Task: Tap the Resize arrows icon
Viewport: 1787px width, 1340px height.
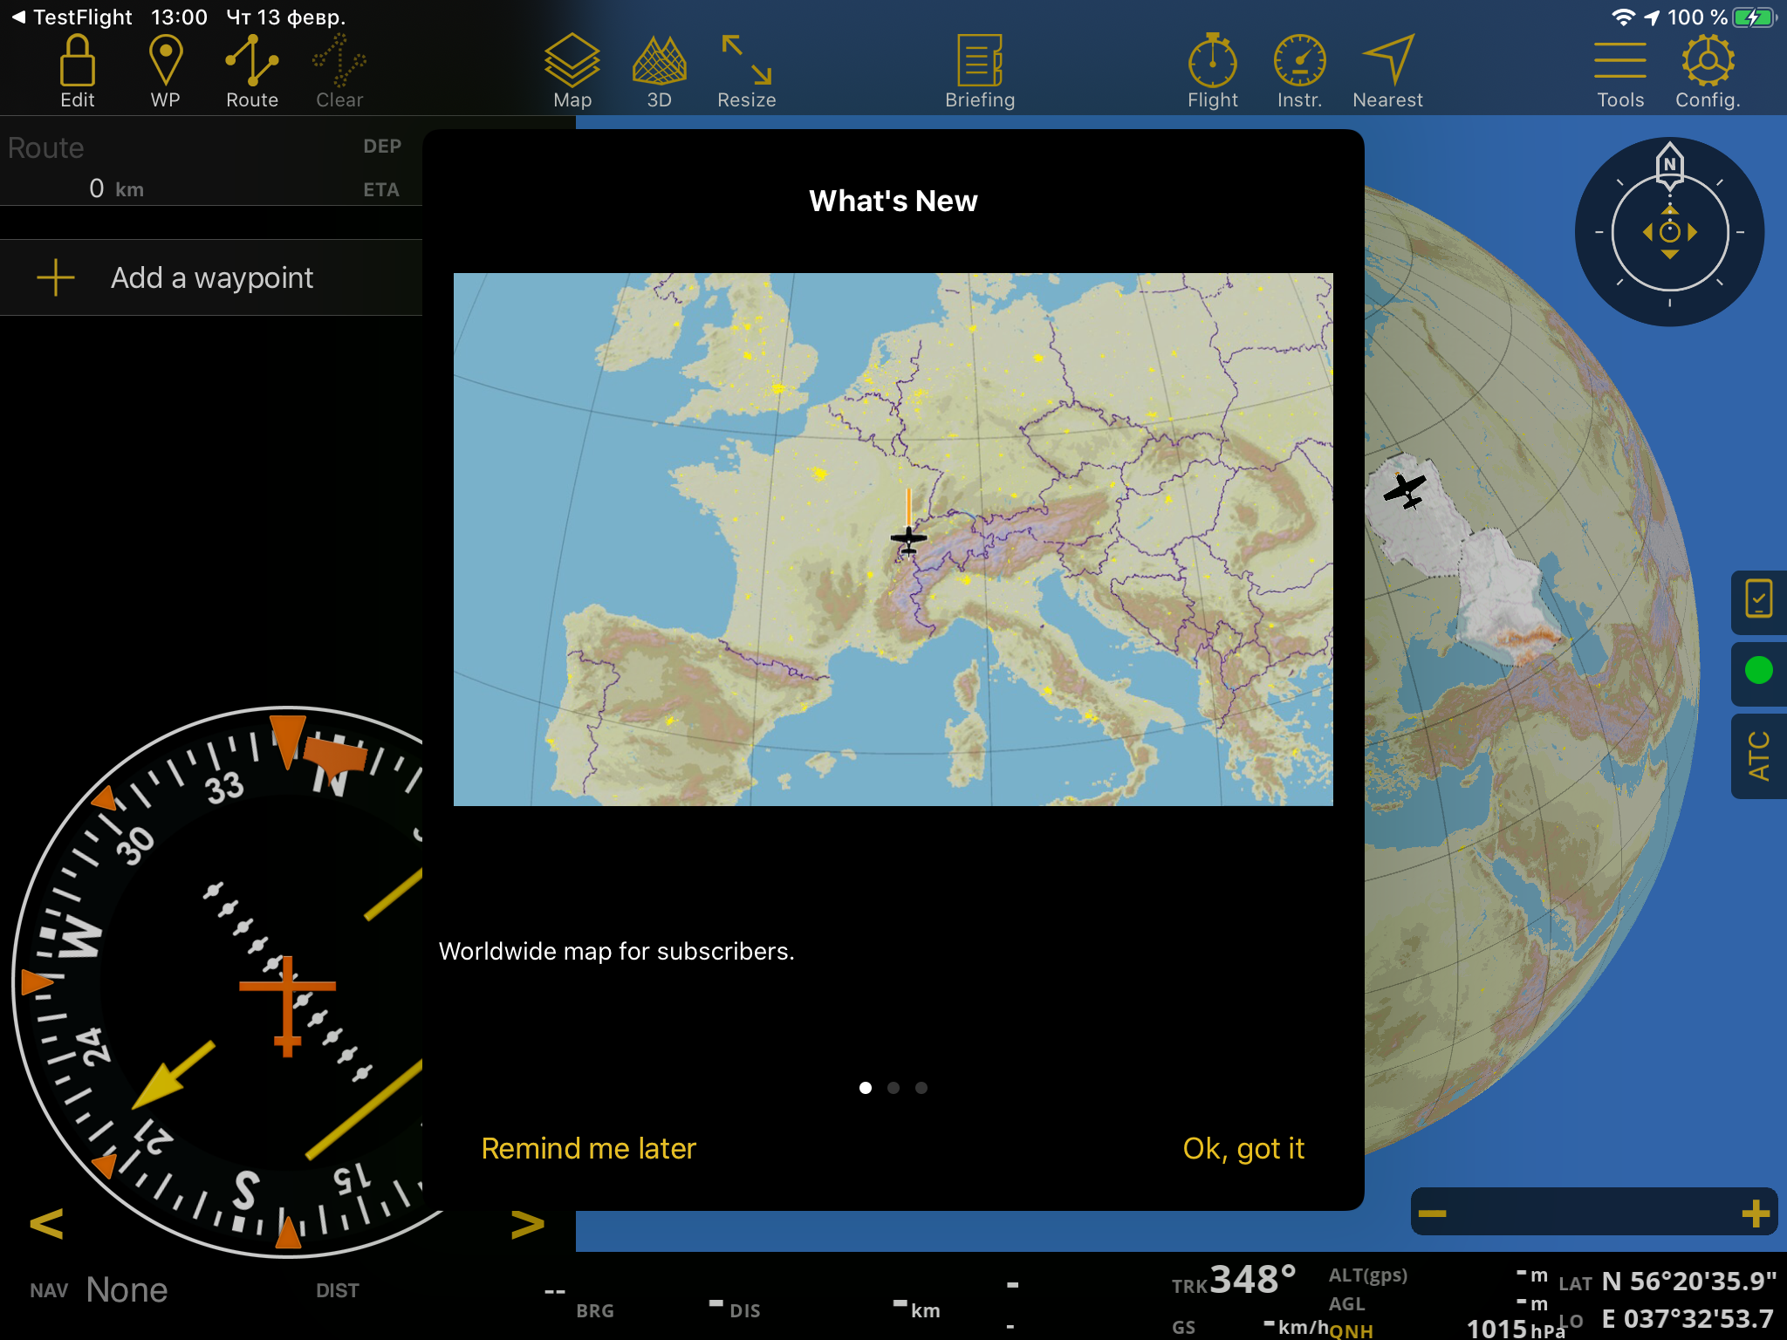Action: click(x=747, y=72)
